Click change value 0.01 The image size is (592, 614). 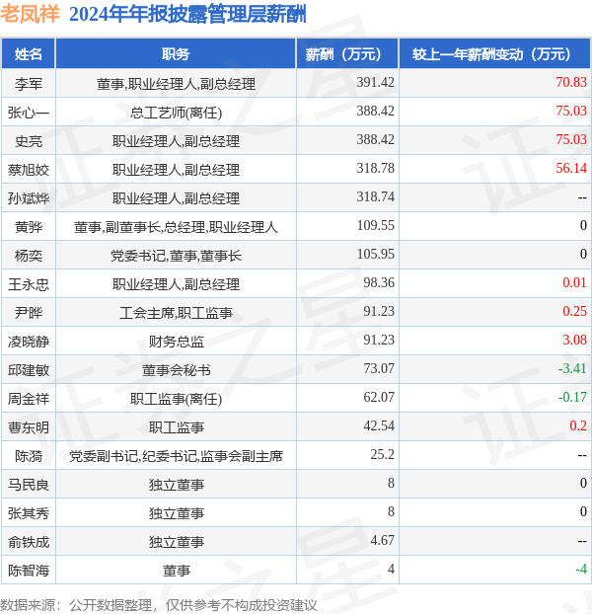coord(574,282)
